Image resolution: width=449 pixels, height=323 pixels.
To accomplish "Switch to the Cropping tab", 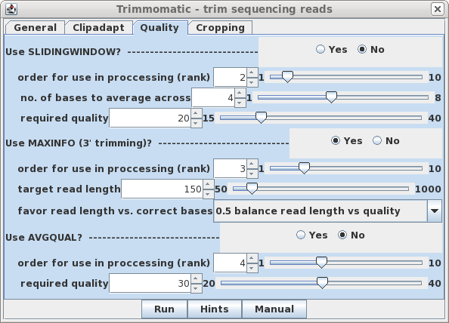I will pos(220,28).
